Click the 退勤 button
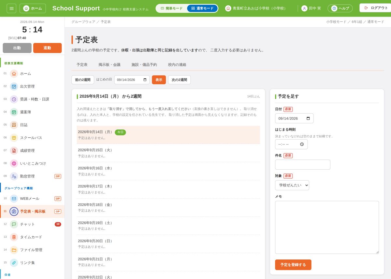 (47, 48)
